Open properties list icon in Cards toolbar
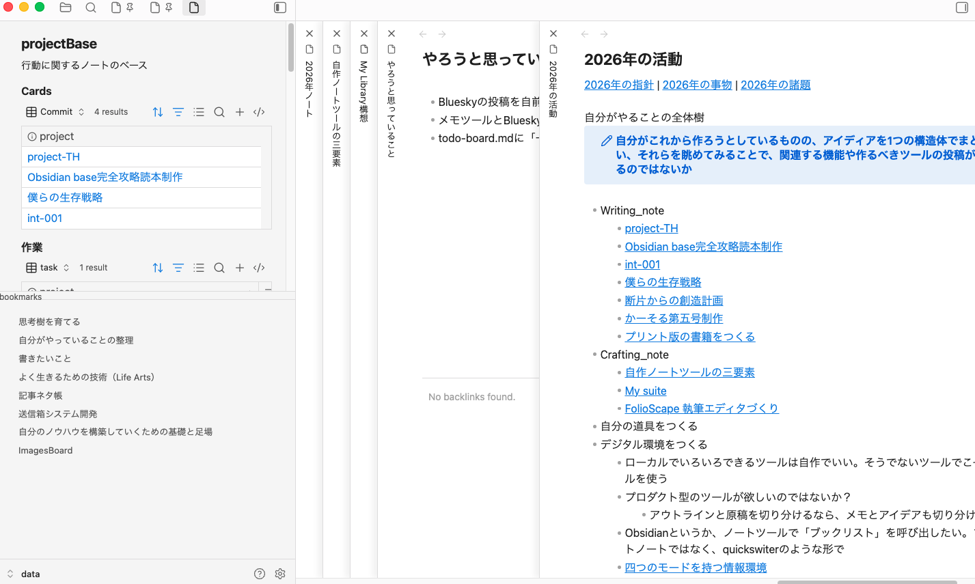Image resolution: width=975 pixels, height=584 pixels. coord(199,112)
